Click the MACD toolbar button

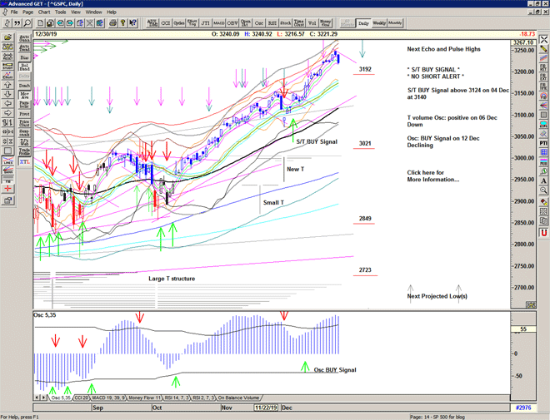[218, 23]
